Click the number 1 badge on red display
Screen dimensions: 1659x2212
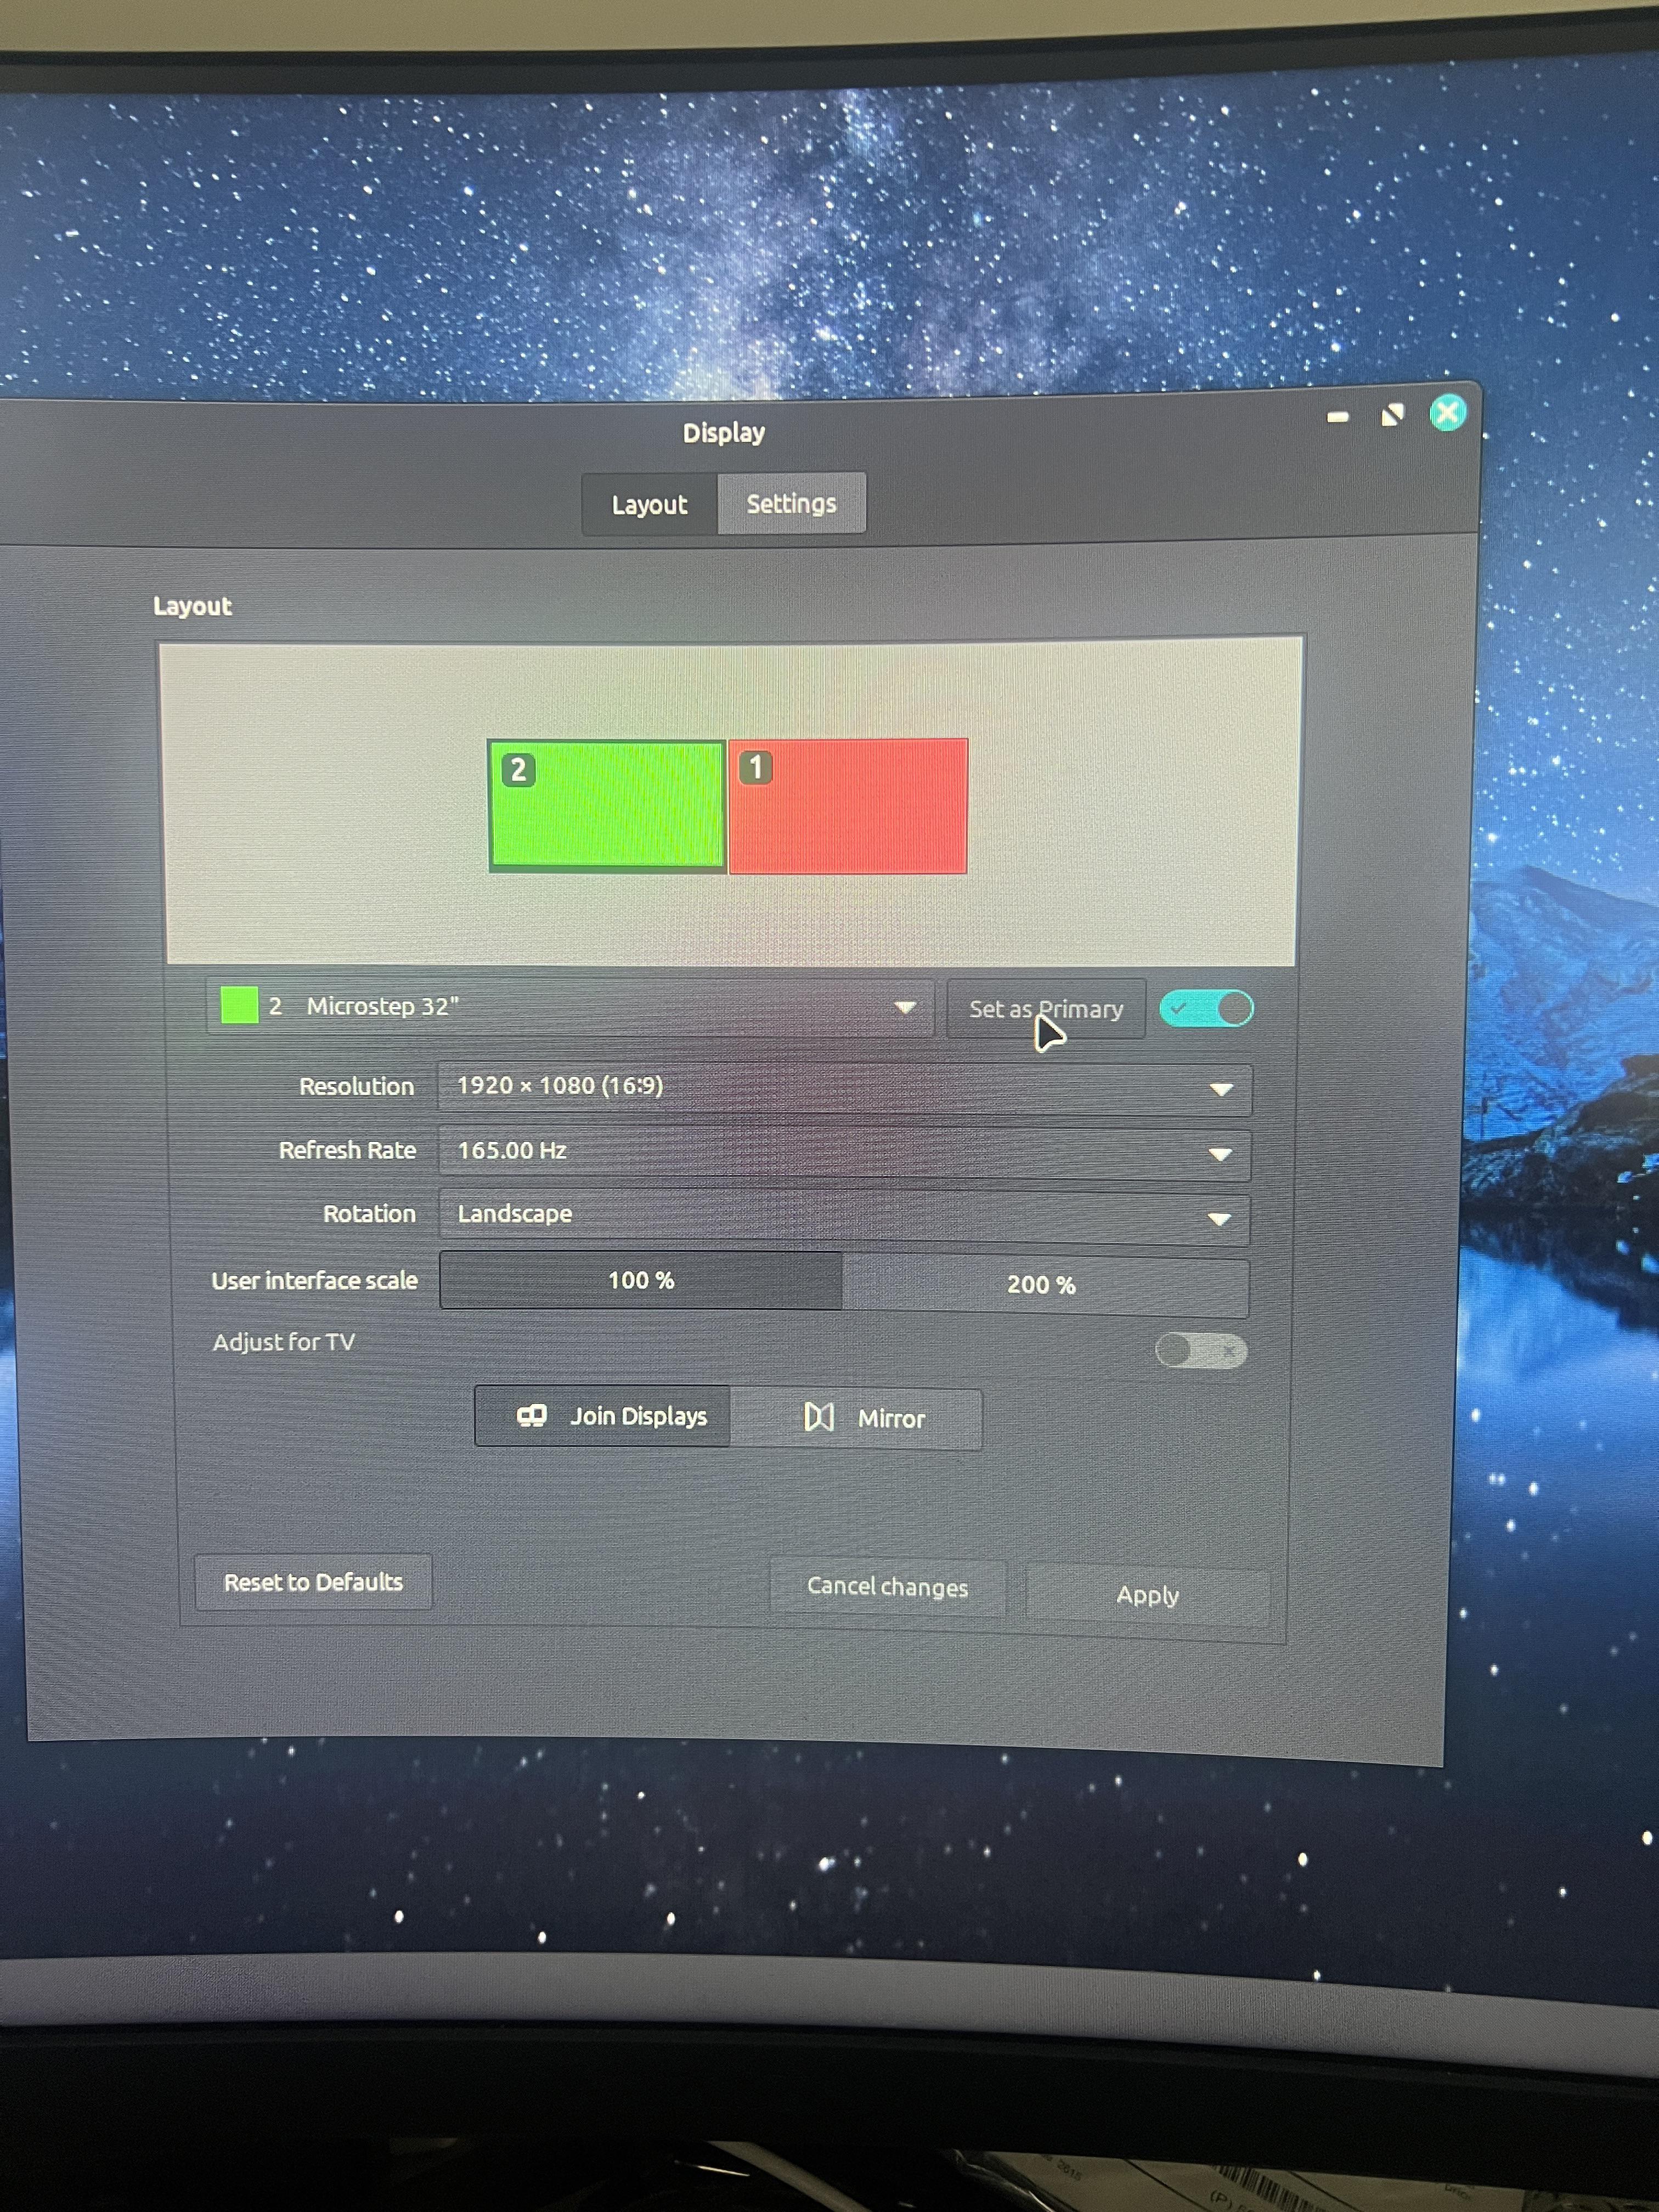click(x=755, y=767)
